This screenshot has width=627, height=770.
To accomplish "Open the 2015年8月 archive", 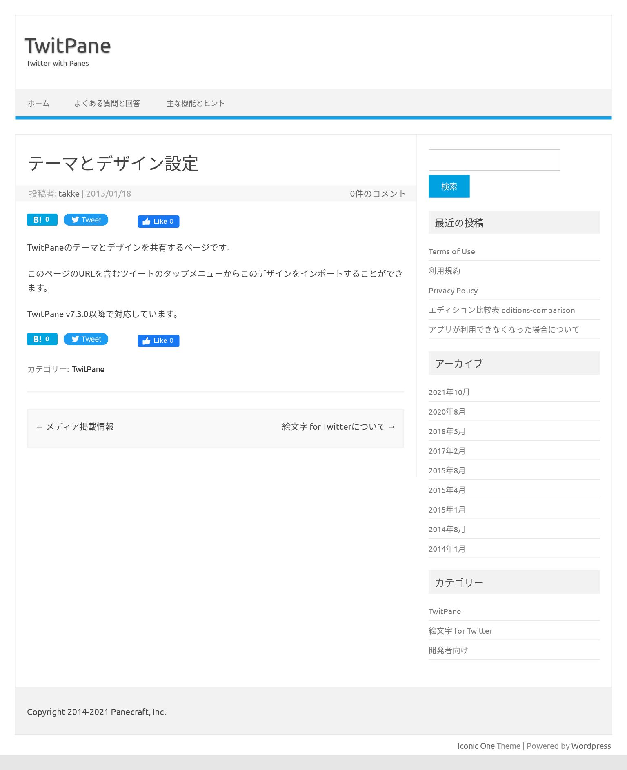I will [x=447, y=470].
